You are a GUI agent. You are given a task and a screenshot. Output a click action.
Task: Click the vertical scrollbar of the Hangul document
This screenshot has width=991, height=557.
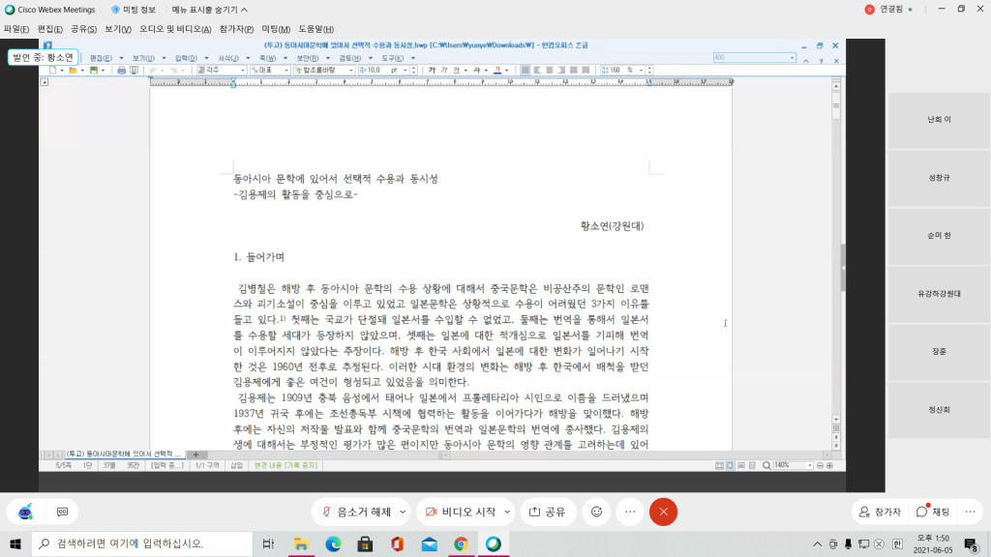[x=836, y=251]
